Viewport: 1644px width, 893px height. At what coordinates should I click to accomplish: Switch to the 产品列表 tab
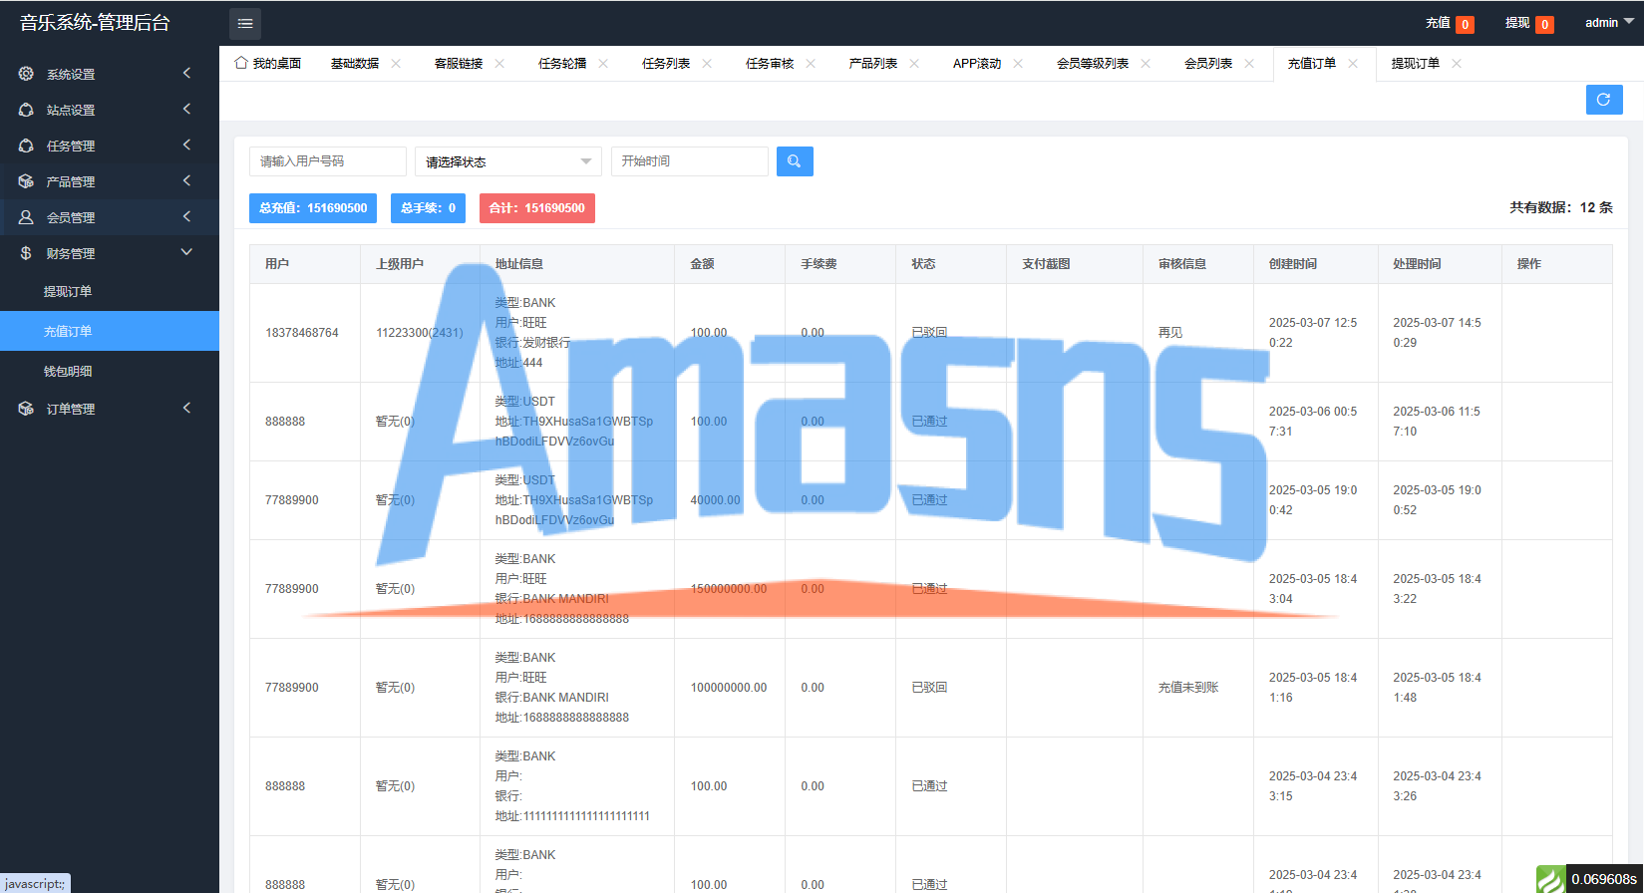click(x=873, y=64)
